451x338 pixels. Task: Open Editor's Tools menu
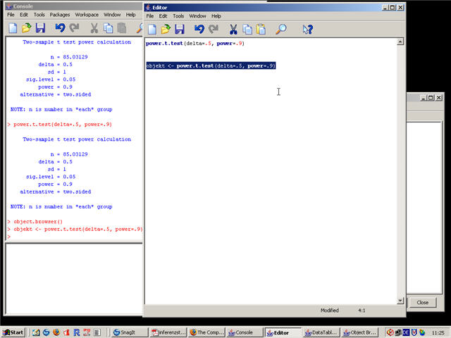coord(178,15)
